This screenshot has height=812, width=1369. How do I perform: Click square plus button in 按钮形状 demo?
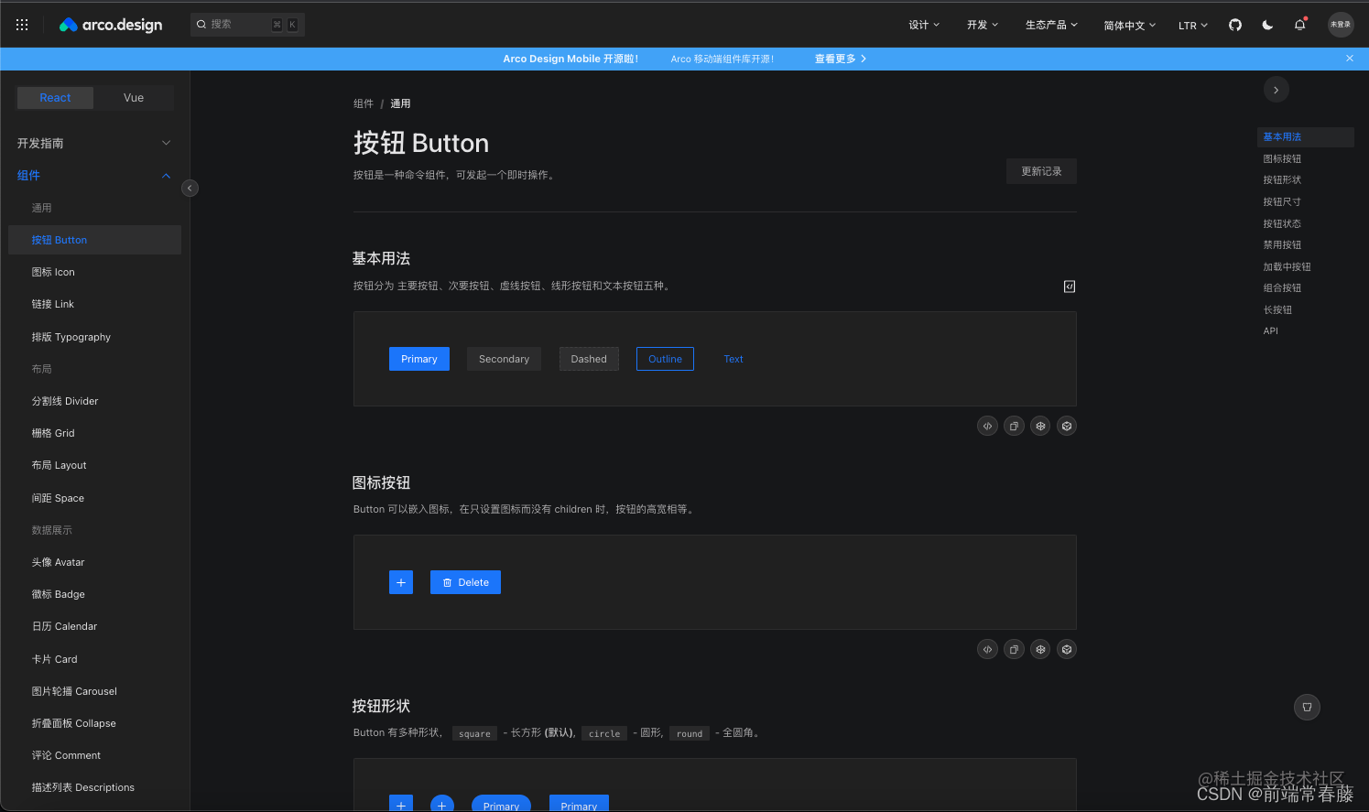tap(401, 803)
